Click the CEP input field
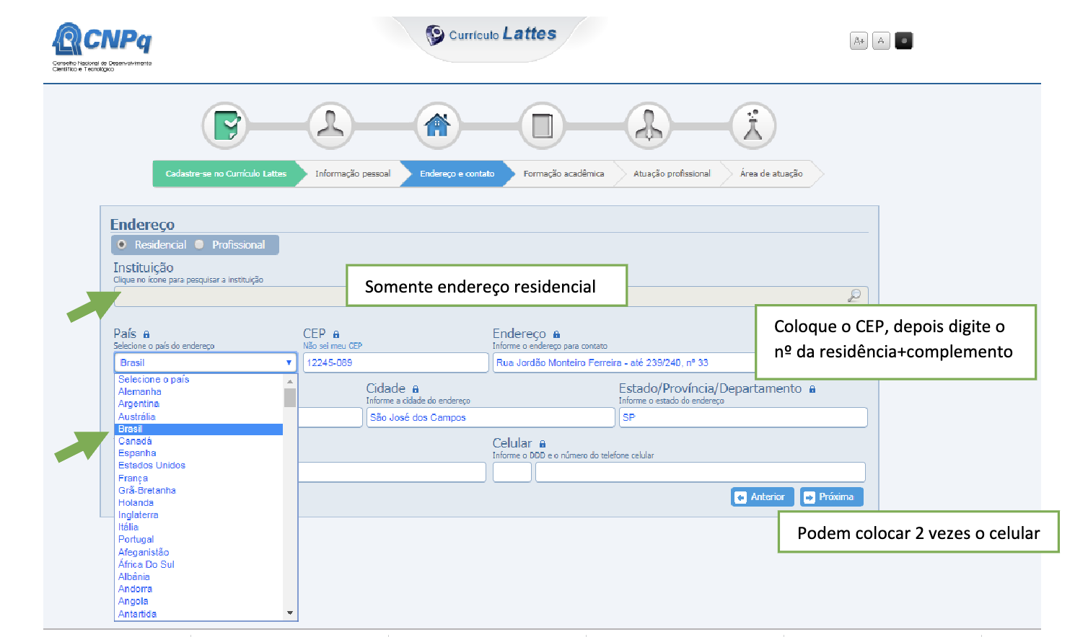Image resolution: width=1088 pixels, height=637 pixels. click(395, 362)
